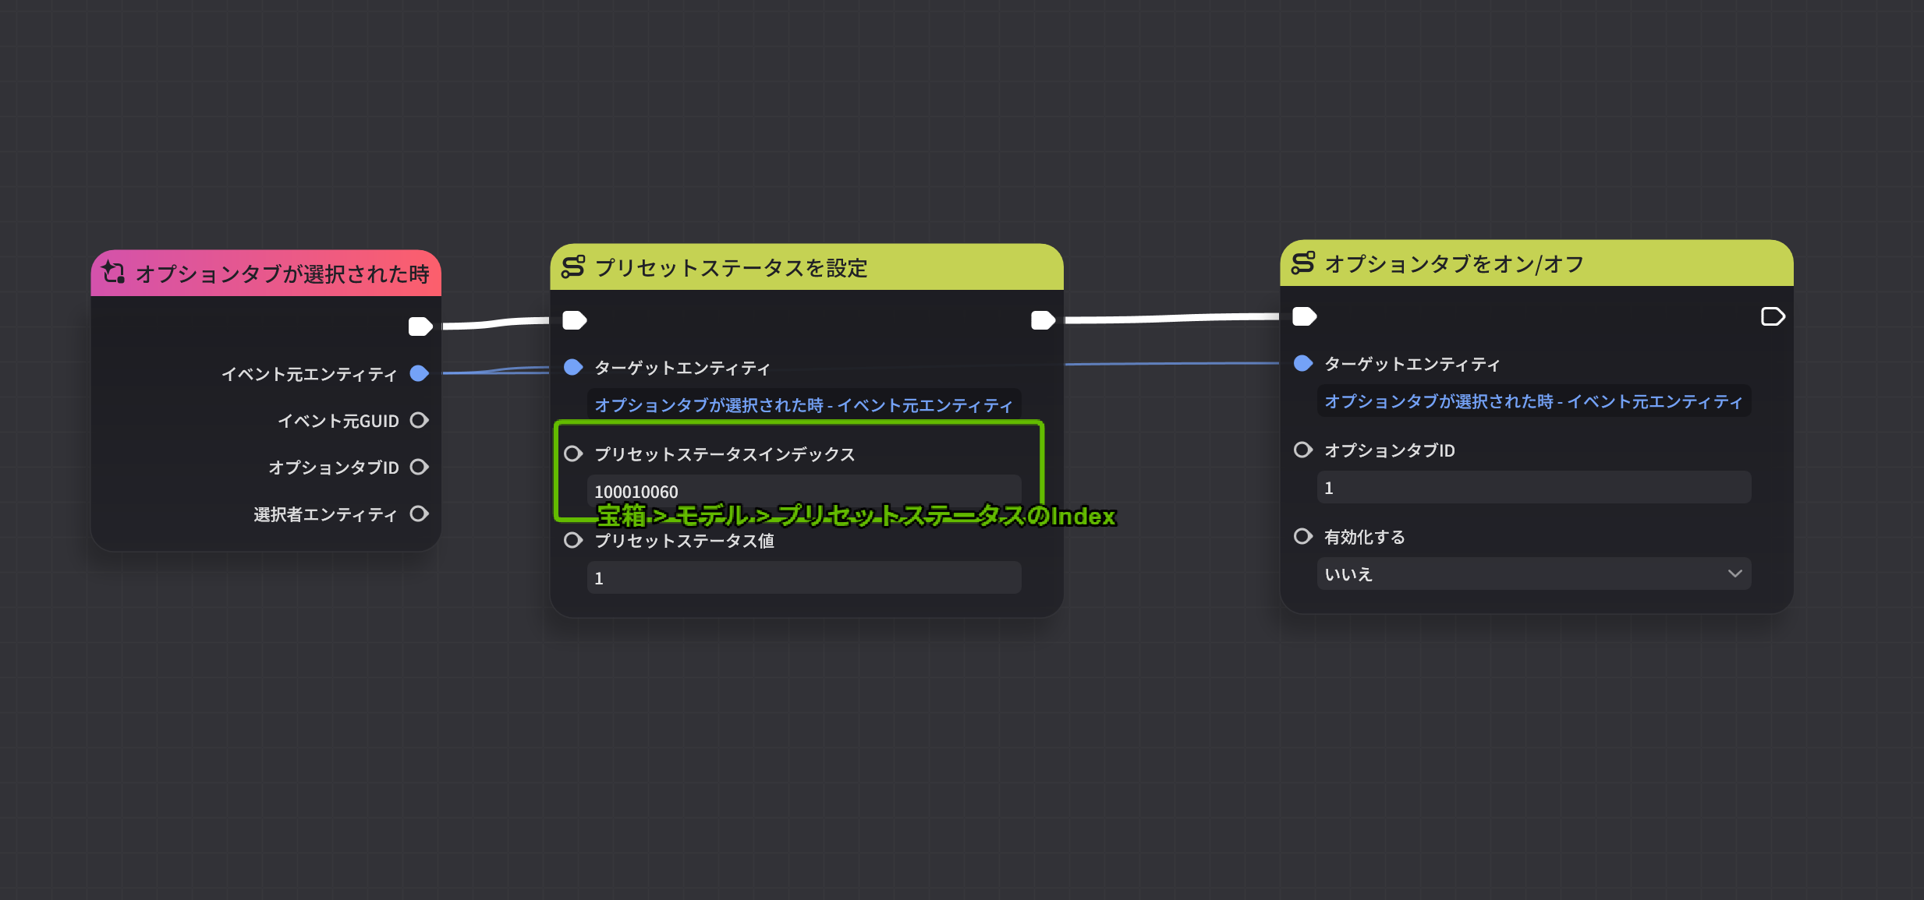Click linked entity text in オプションタブをオン/オフ node
Image resolution: width=1924 pixels, height=900 pixels.
click(1532, 401)
